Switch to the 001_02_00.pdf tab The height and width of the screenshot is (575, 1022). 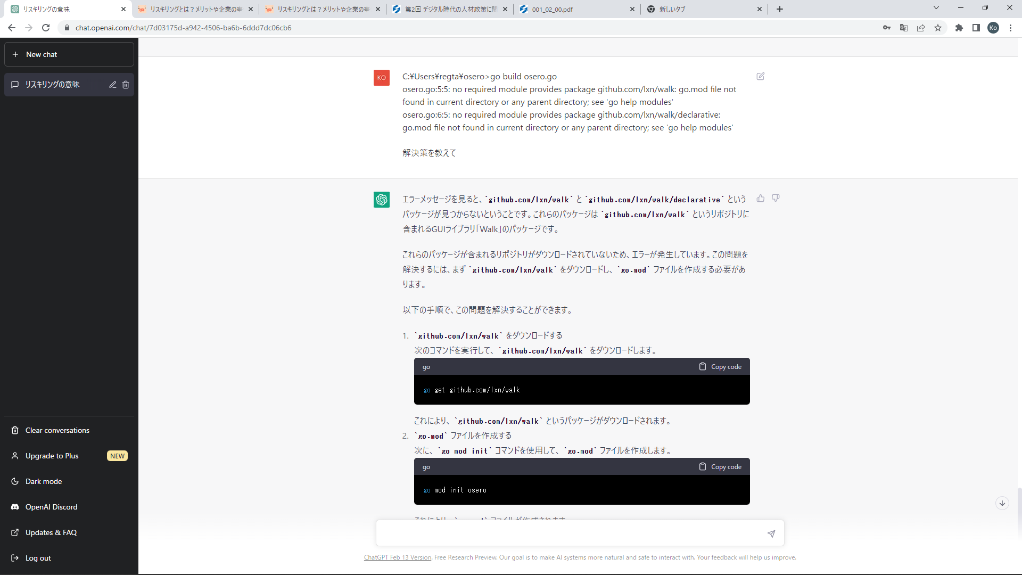[x=575, y=9]
